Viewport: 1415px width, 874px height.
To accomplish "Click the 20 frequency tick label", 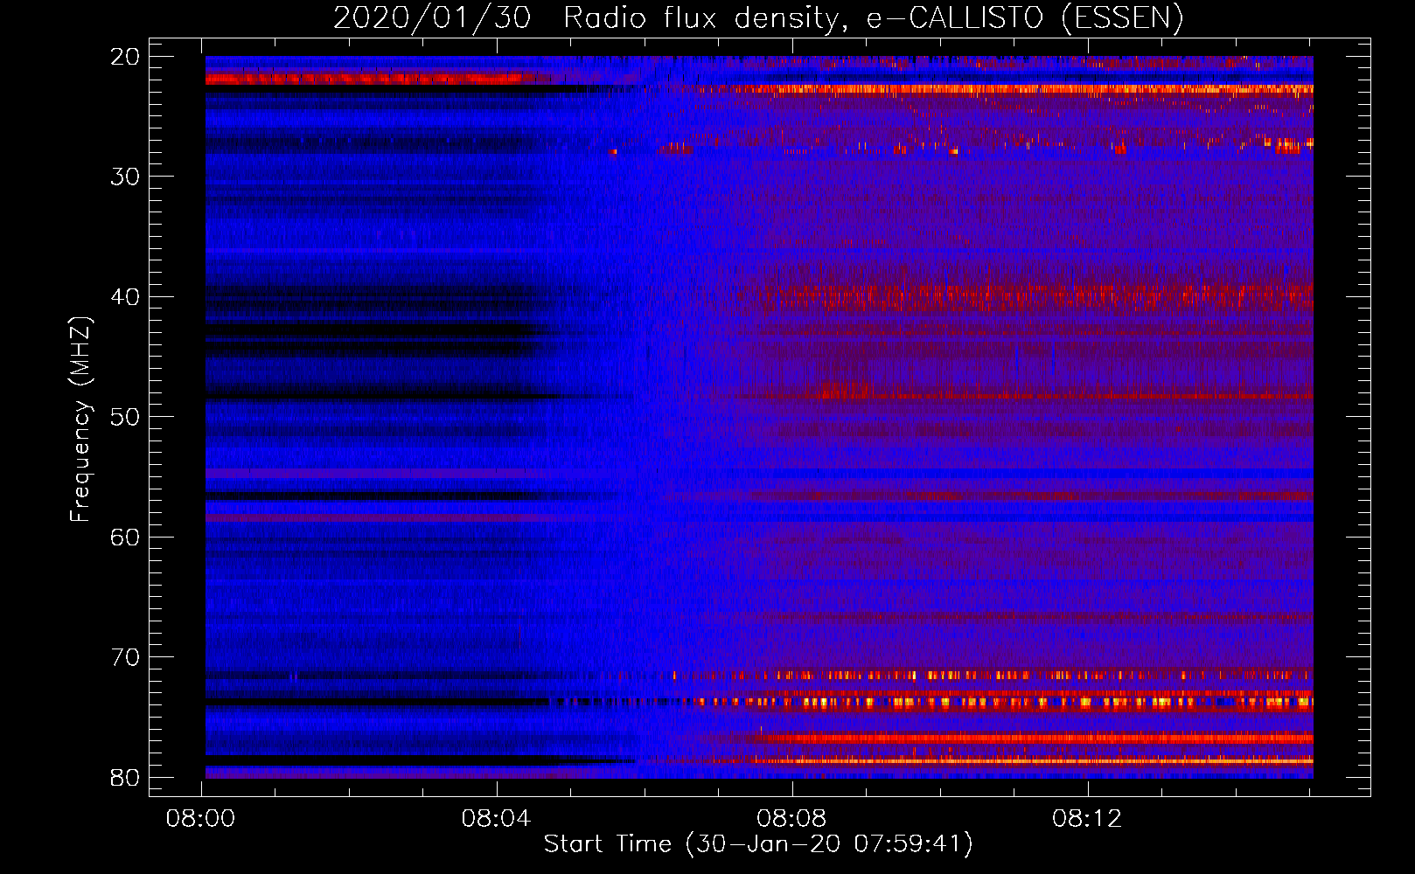I will pos(125,57).
